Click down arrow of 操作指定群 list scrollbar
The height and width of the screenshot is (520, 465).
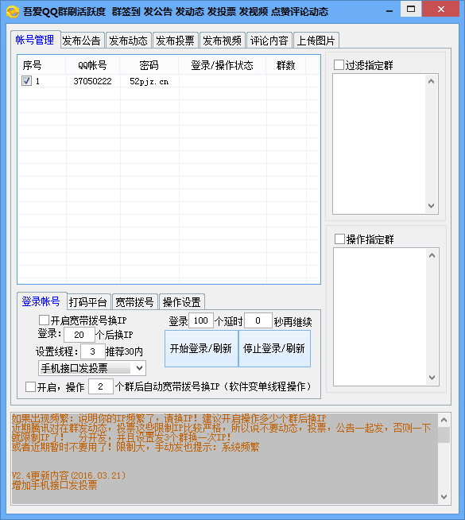[x=432, y=378]
